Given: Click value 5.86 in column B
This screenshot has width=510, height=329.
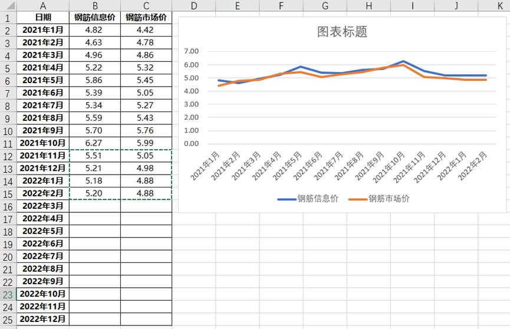Looking at the screenshot, I should [x=95, y=80].
